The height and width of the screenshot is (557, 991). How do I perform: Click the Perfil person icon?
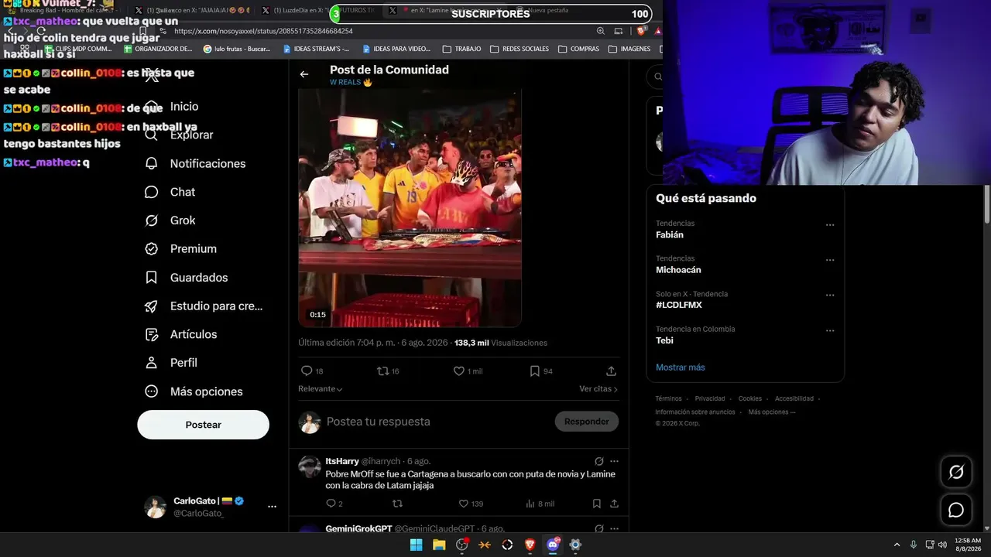click(152, 363)
